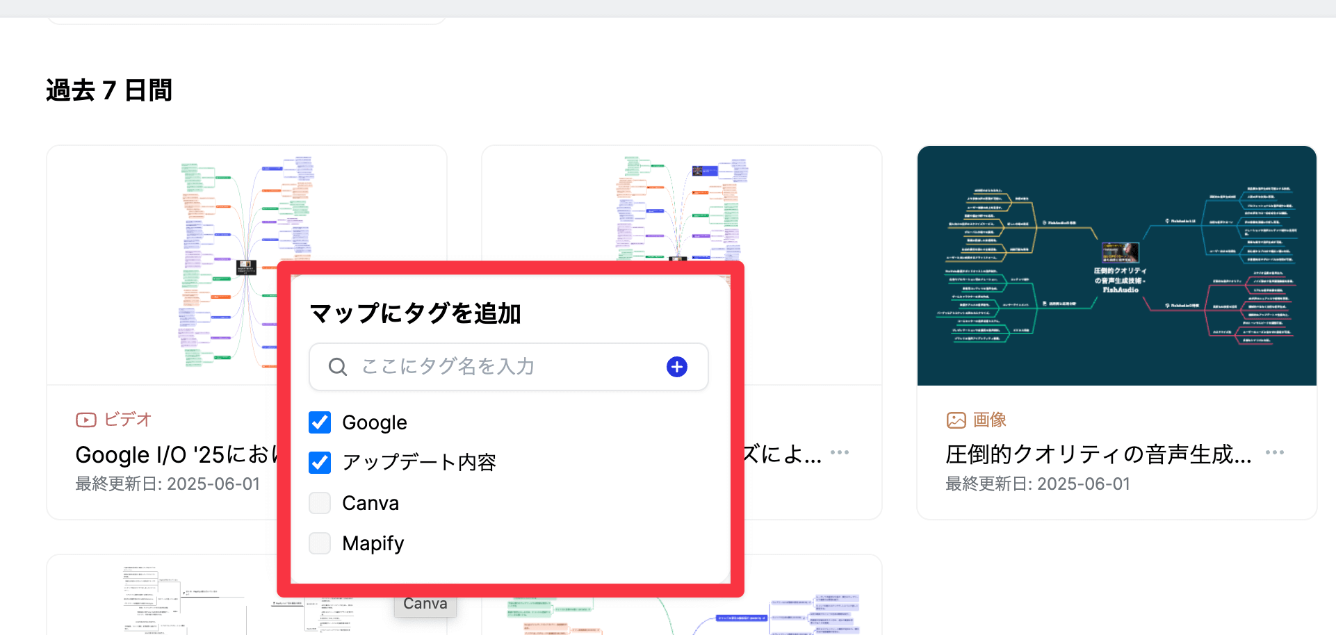
Task: Click the blue plus icon to add tag
Action: 676,367
